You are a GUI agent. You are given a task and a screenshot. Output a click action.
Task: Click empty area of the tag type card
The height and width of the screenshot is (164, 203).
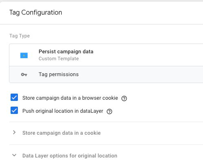149,55
